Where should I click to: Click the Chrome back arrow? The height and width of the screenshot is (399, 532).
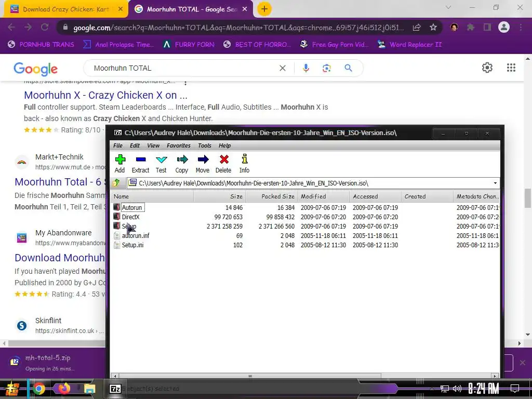[x=11, y=27]
